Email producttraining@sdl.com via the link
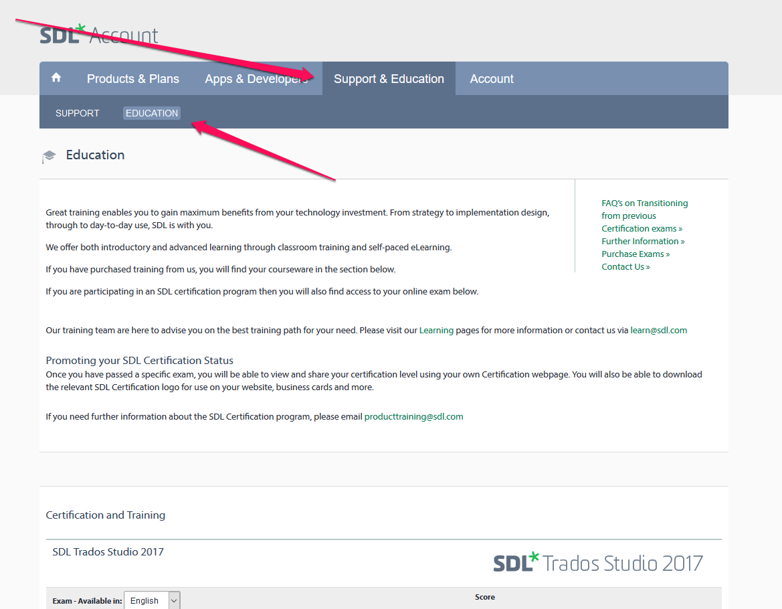The width and height of the screenshot is (782, 609). (414, 416)
